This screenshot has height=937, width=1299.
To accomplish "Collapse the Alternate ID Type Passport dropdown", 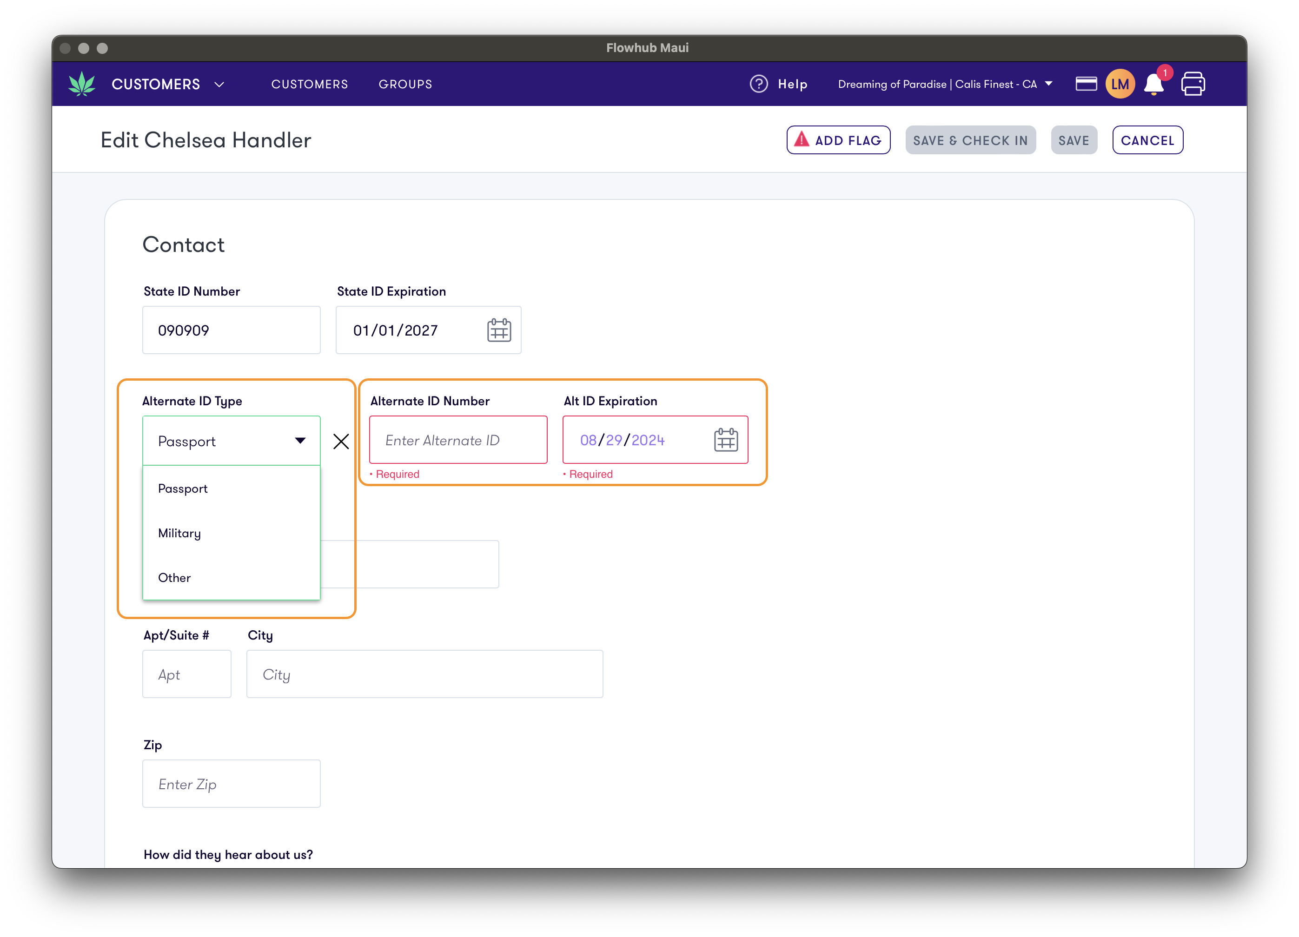I will (232, 441).
